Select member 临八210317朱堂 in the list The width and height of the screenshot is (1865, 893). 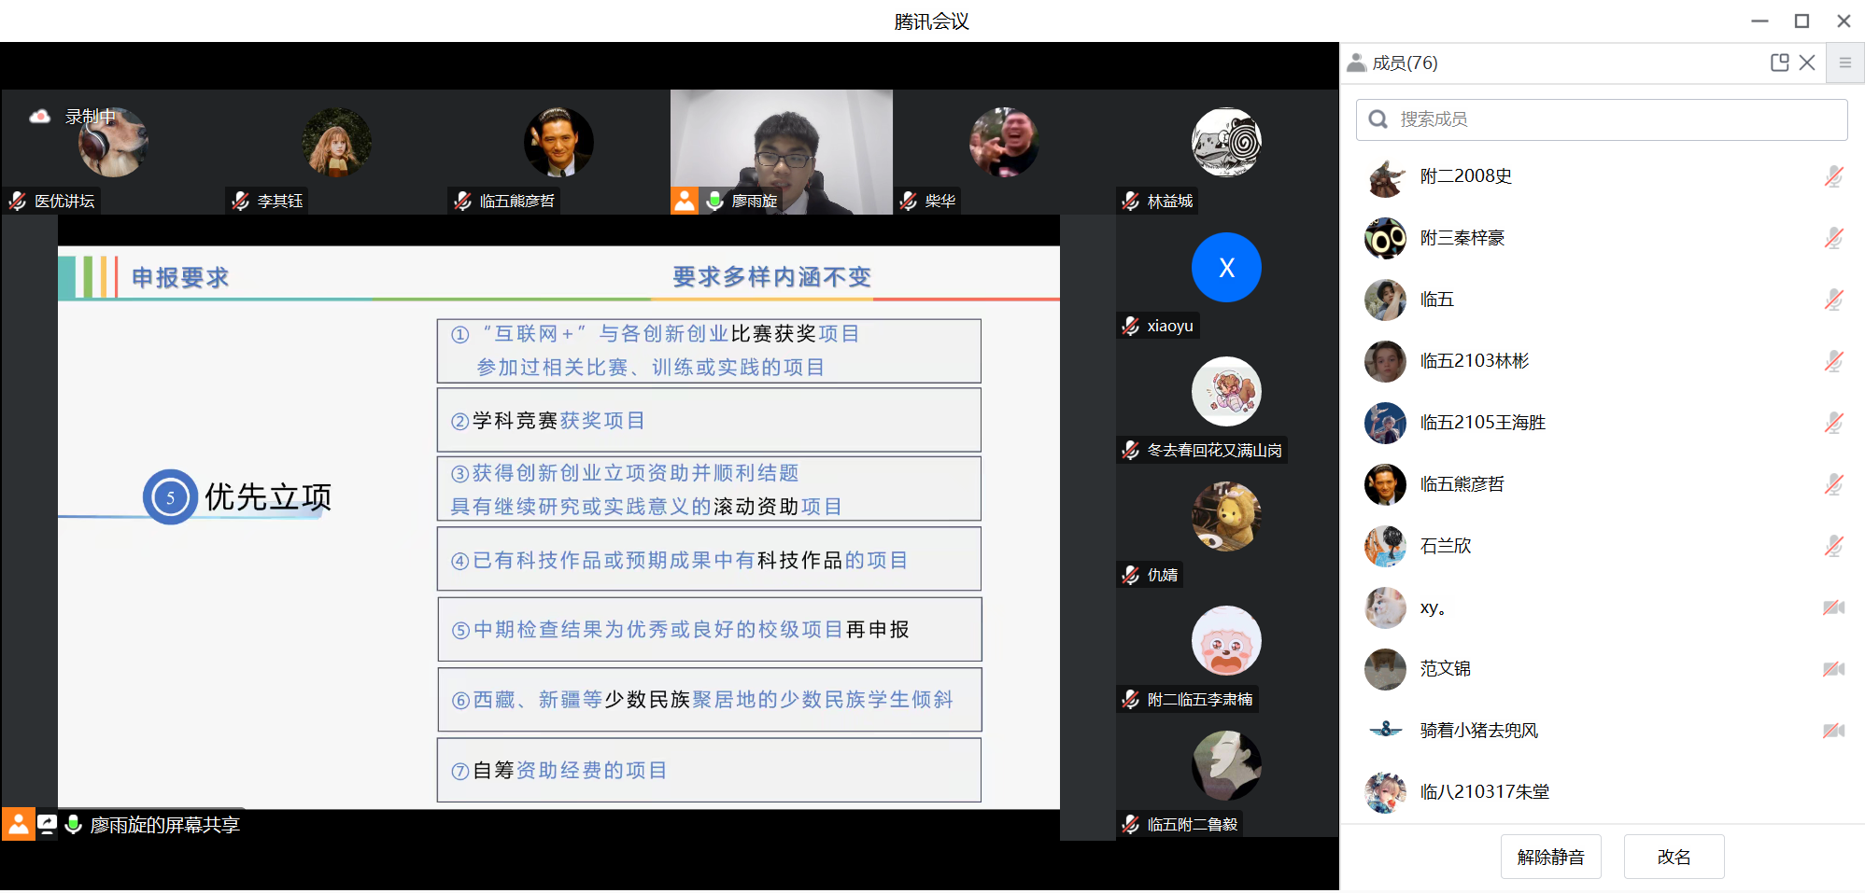(x=1484, y=792)
